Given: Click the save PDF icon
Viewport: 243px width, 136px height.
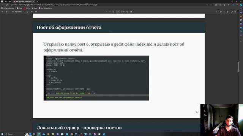Looking at the screenshot, I should [x=227, y=12].
